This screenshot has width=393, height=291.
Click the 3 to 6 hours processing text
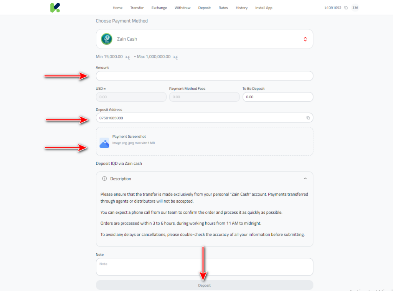(x=181, y=223)
